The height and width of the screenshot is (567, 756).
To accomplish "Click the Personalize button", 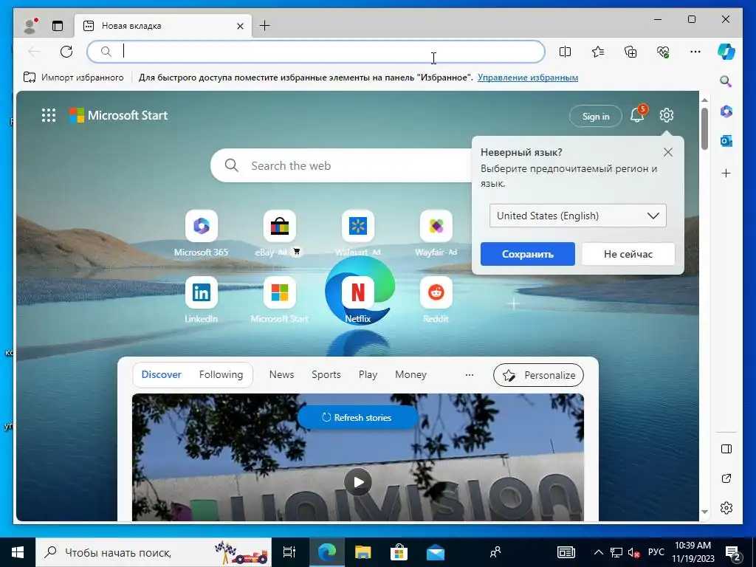I will pyautogui.click(x=538, y=375).
